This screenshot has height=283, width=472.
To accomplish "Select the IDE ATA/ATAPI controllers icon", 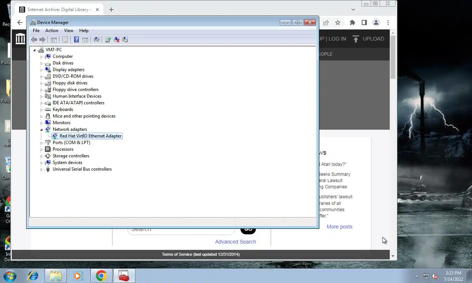I will 48,103.
